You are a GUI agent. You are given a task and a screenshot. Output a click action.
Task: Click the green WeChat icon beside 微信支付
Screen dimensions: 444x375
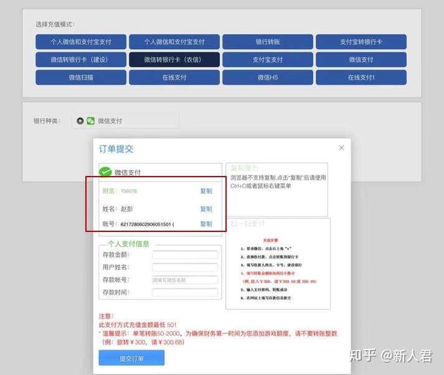pyautogui.click(x=91, y=121)
